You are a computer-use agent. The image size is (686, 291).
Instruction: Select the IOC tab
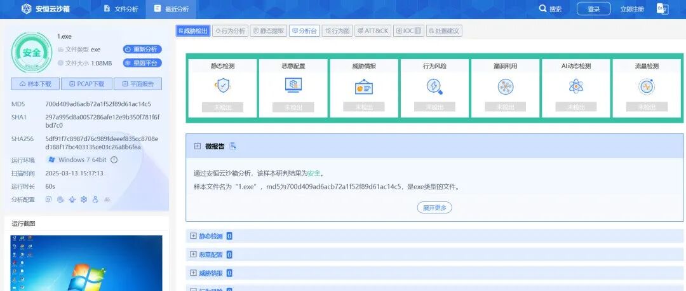tap(408, 30)
